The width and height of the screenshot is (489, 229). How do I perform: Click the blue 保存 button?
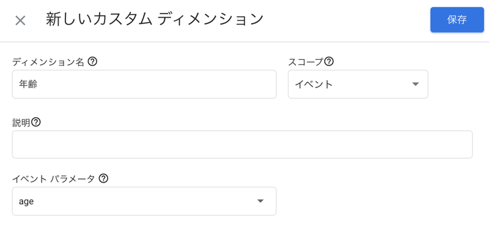[x=457, y=20]
